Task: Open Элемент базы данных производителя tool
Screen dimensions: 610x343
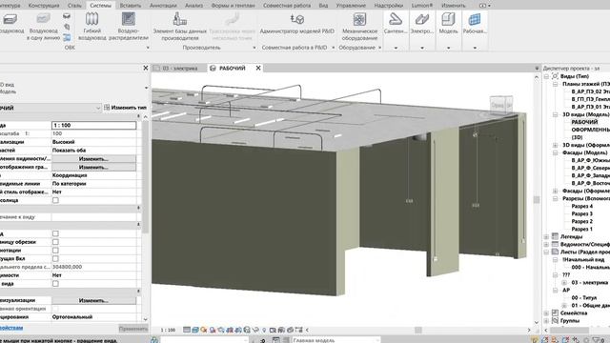Action: [180, 26]
